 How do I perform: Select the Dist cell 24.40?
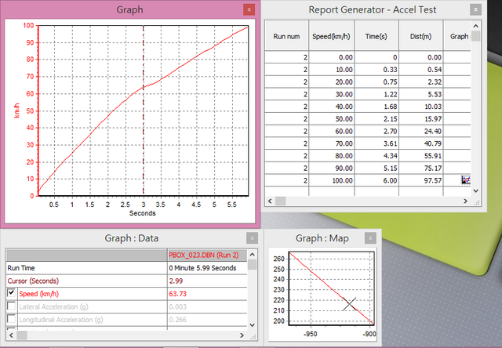(x=421, y=131)
